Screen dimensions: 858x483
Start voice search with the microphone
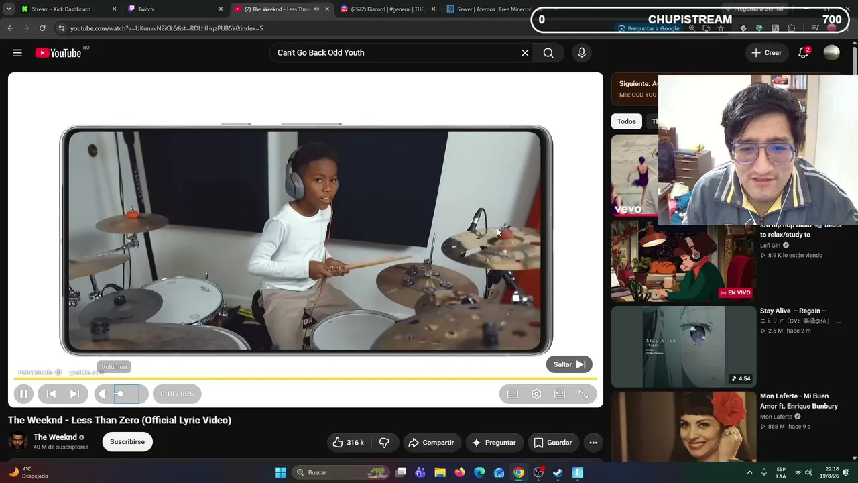point(581,53)
